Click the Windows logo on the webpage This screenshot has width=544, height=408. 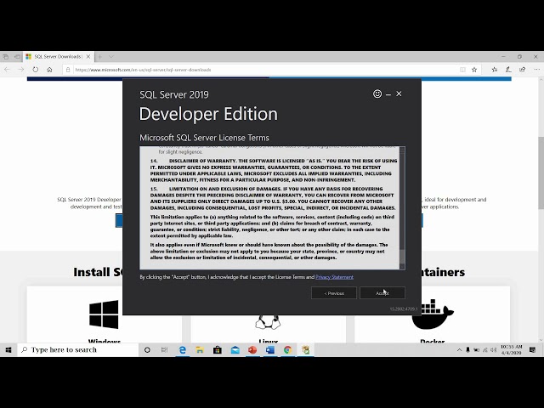point(104,314)
